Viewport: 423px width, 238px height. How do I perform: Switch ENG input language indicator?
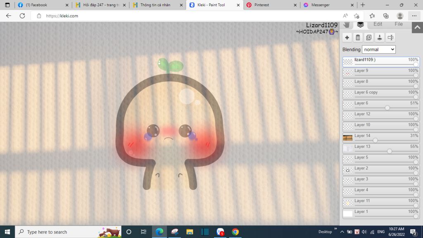tap(381, 232)
